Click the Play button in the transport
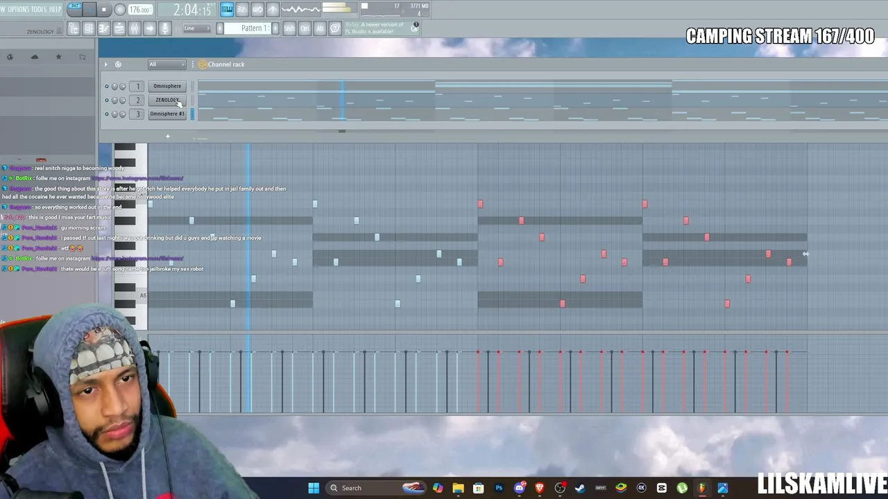Image resolution: width=888 pixels, height=499 pixels. 91,9
